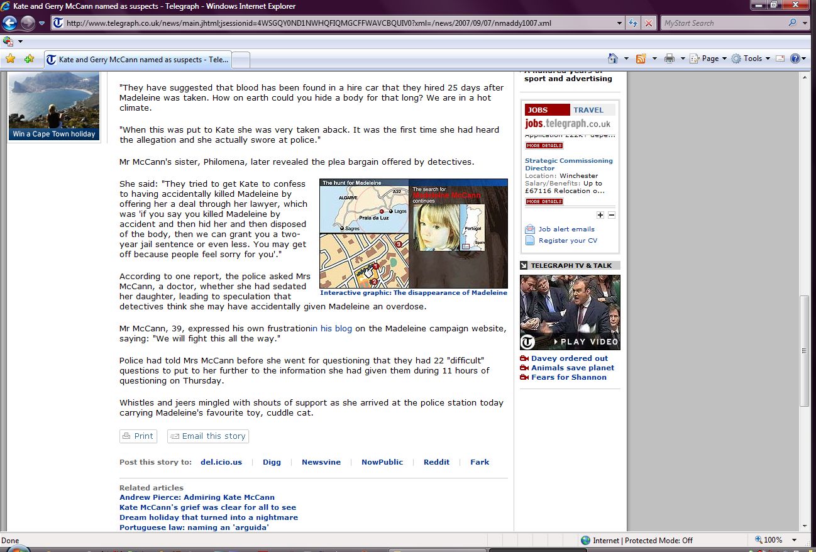Viewport: 816px width, 552px height.
Task: Expand the zoom level dropdown arrow
Action: 795,540
